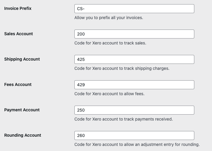
Task: Click the 'Code for Xero account to allow fees' text
Action: (109, 94)
